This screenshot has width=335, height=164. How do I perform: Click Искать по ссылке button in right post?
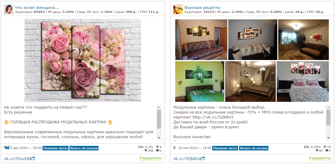[x=254, y=148]
